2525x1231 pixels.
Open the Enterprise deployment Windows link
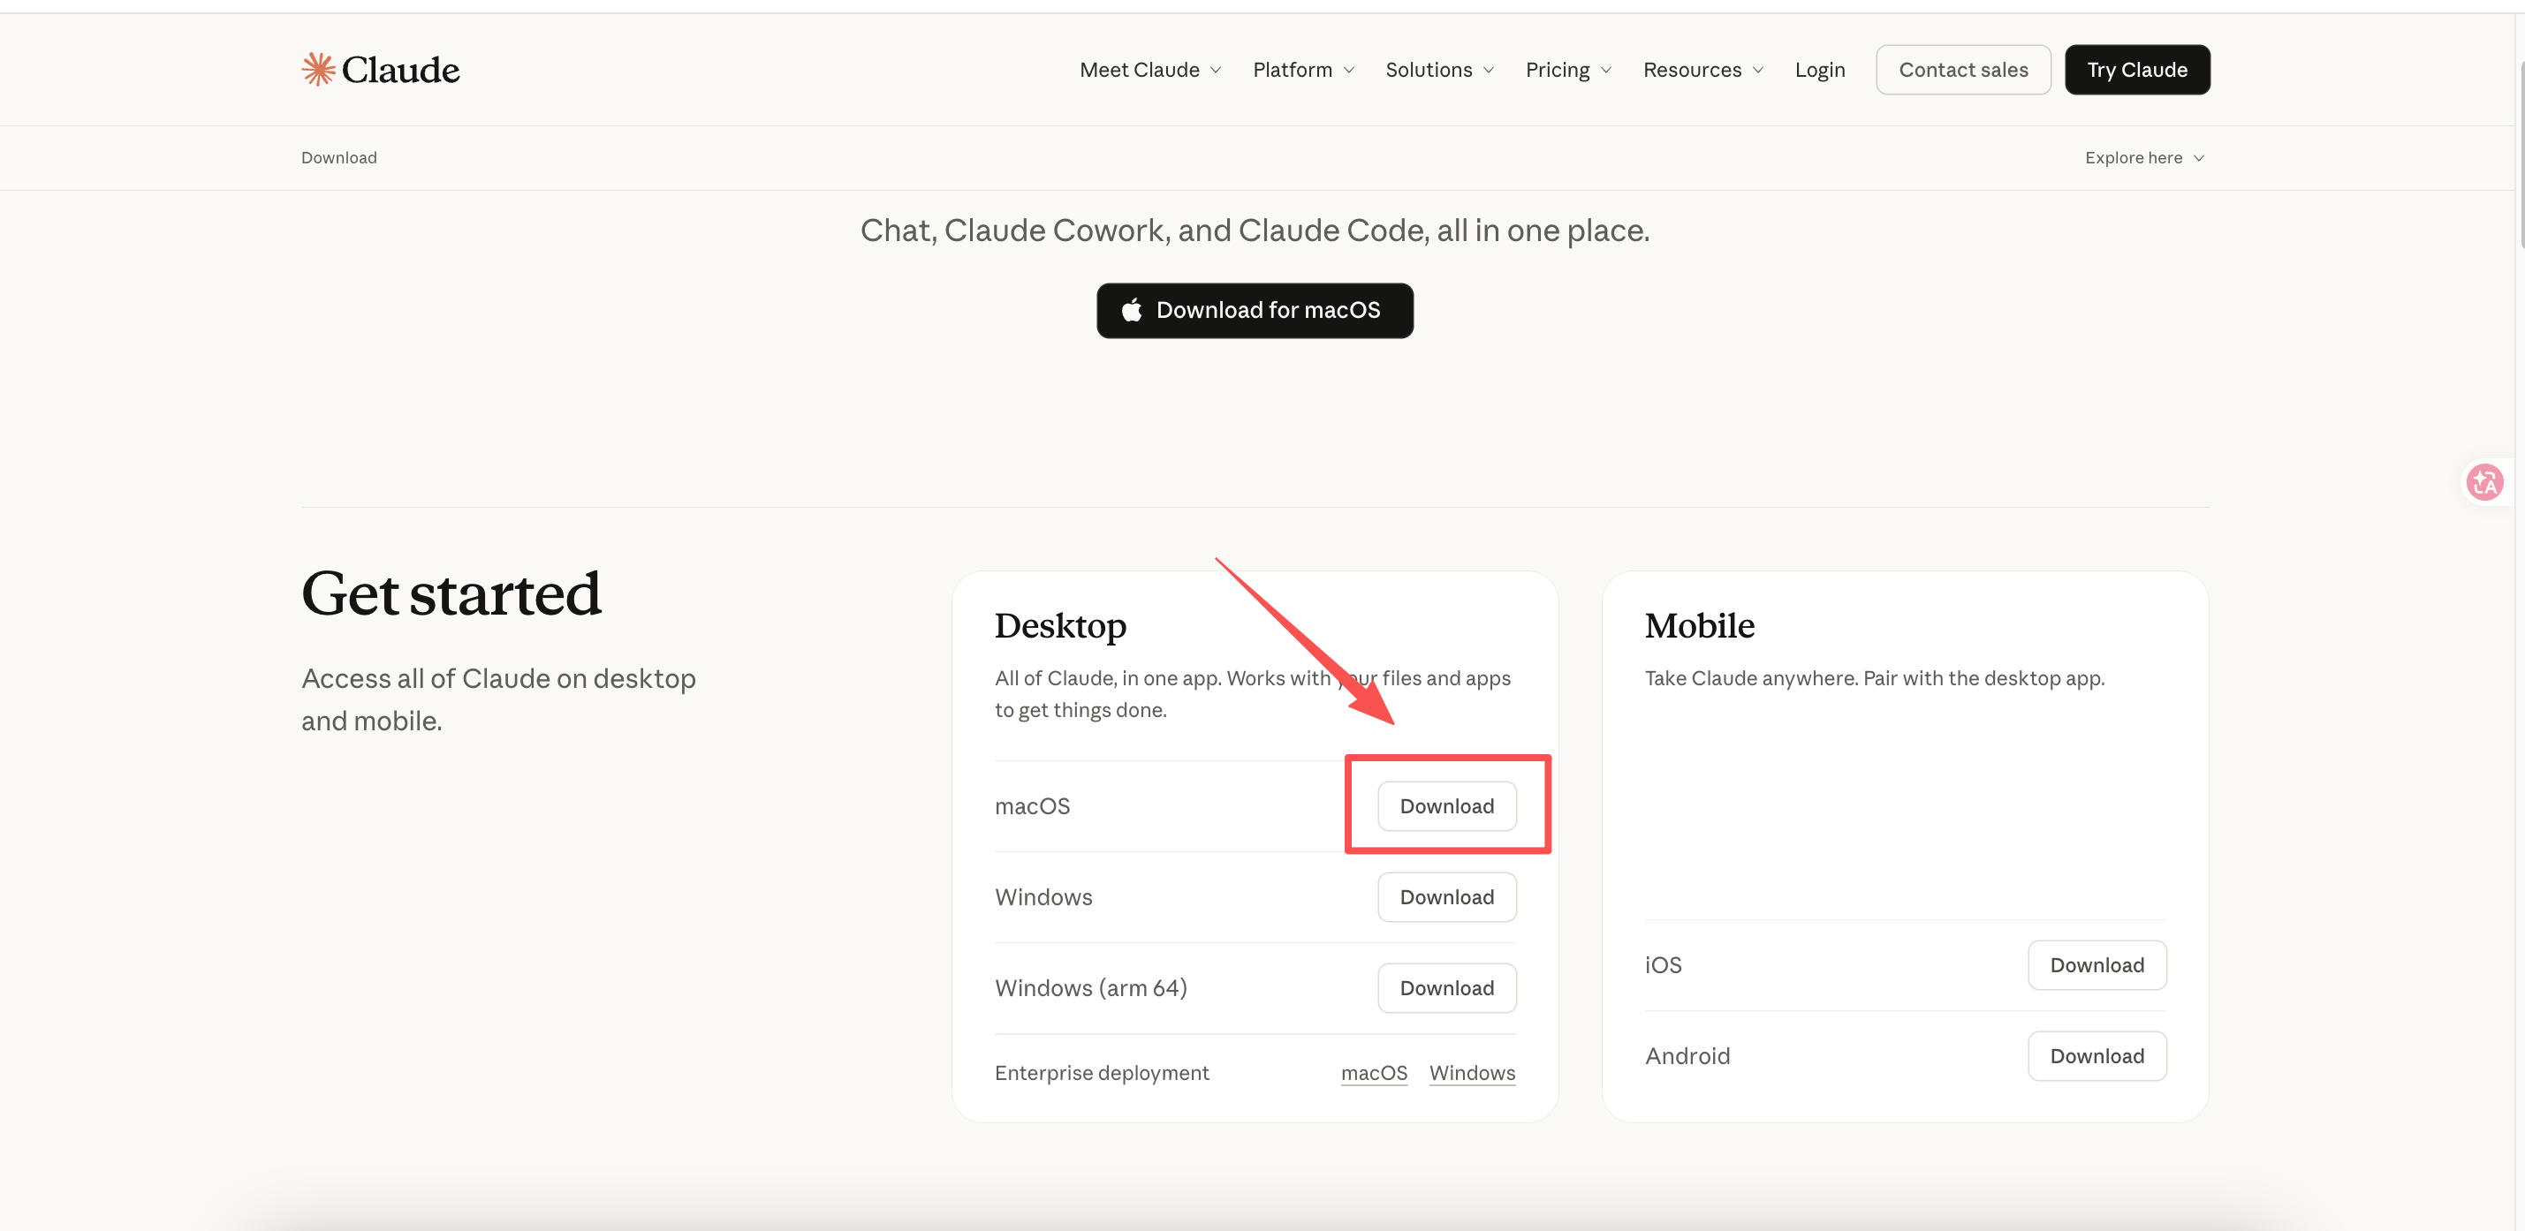pos(1471,1073)
